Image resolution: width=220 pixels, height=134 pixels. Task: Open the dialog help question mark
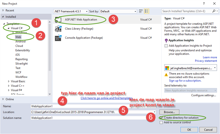tap(204, 4)
